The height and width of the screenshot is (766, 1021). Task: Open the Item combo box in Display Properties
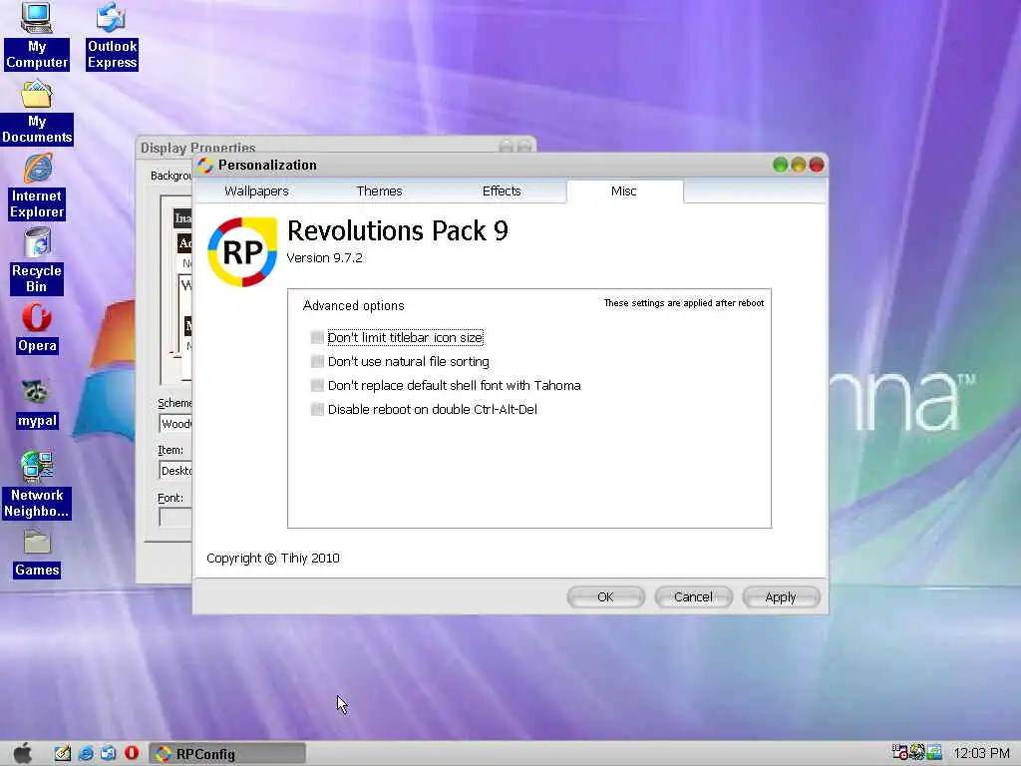[175, 471]
